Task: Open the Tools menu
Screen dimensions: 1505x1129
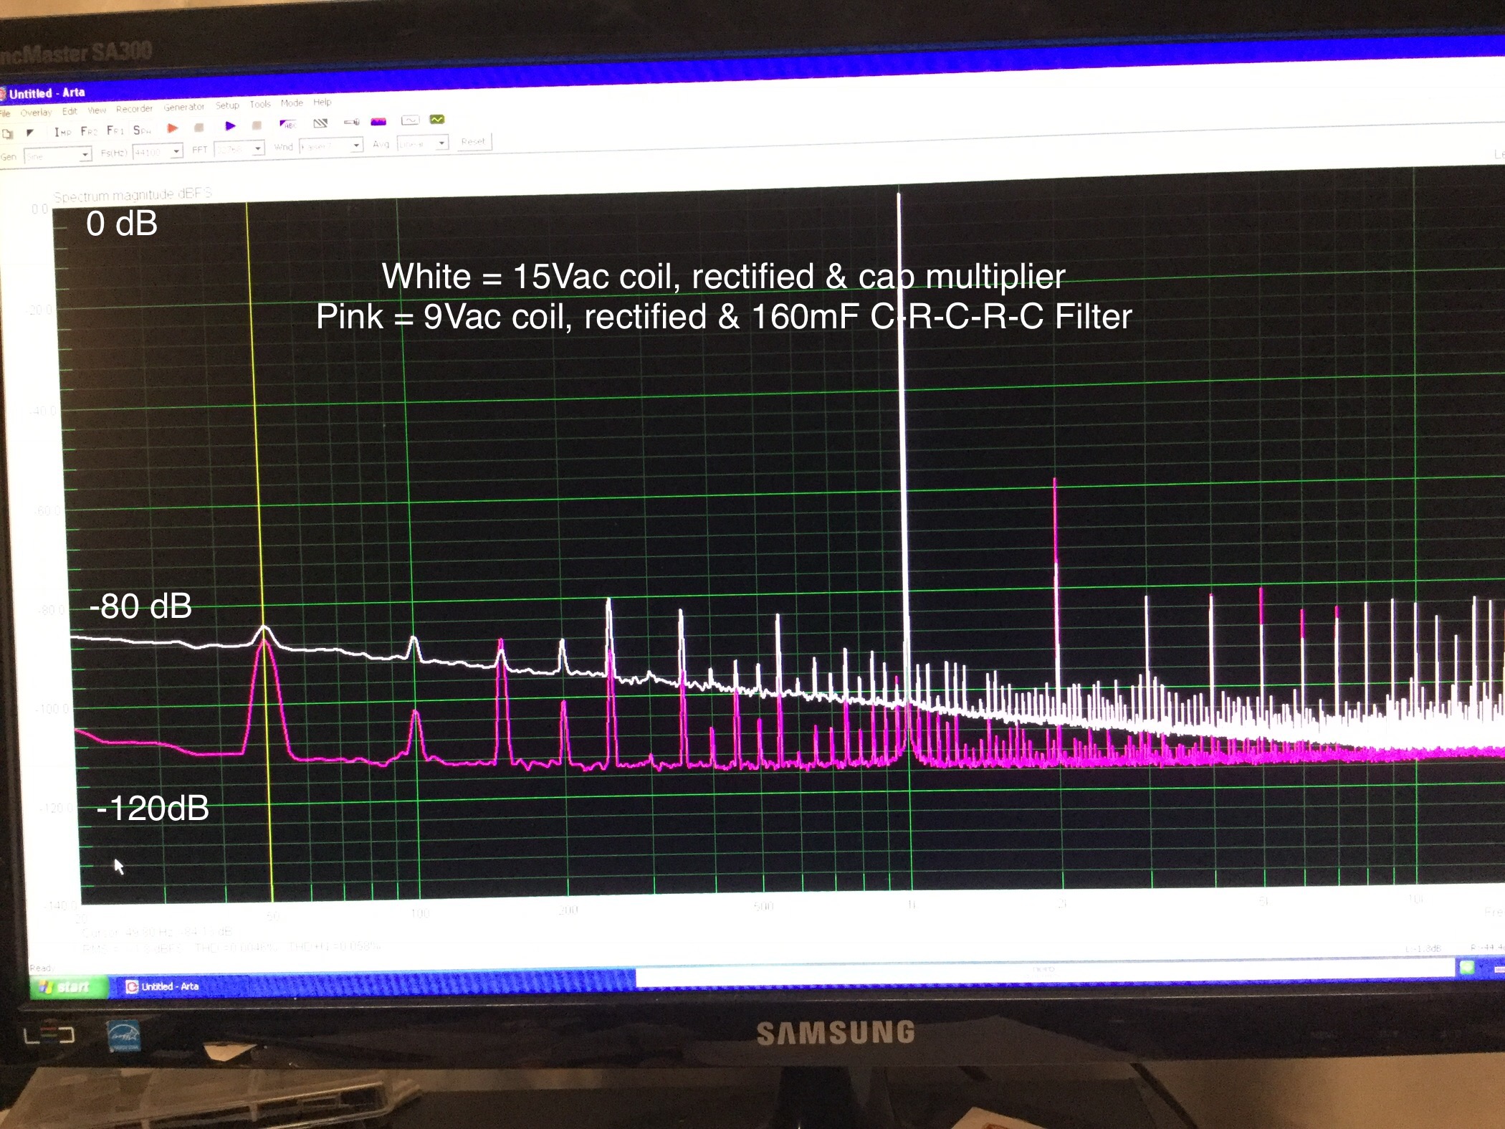Action: (260, 104)
